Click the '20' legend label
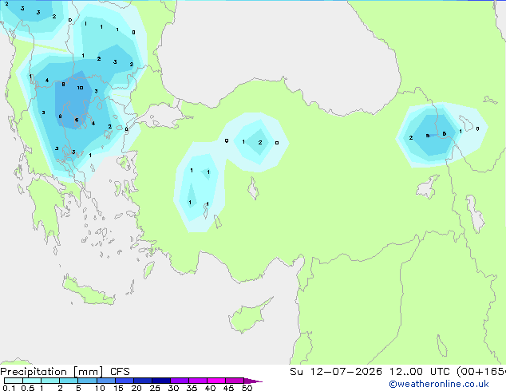Image resolution: width=506 pixels, height=391 pixels. [x=136, y=388]
